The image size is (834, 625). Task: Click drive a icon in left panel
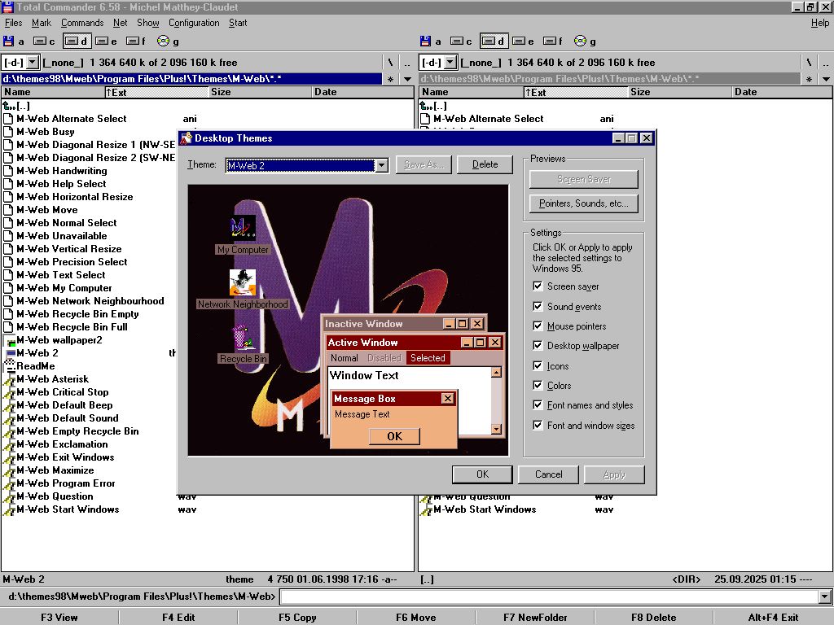9,41
